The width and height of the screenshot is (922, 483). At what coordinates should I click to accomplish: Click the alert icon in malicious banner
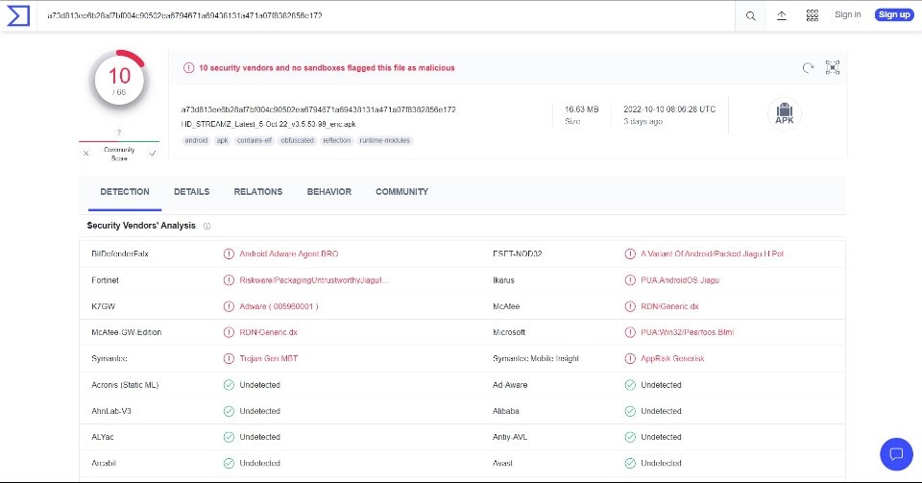[x=189, y=67]
